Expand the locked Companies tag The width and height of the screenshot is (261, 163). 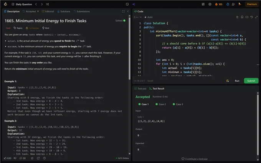(32, 28)
